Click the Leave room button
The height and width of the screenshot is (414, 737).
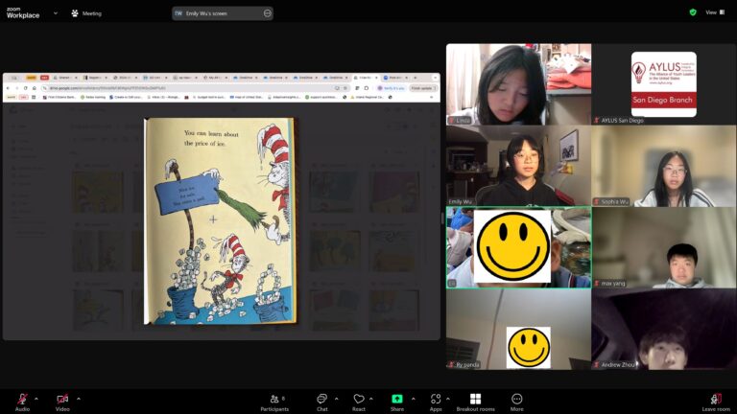pyautogui.click(x=716, y=402)
